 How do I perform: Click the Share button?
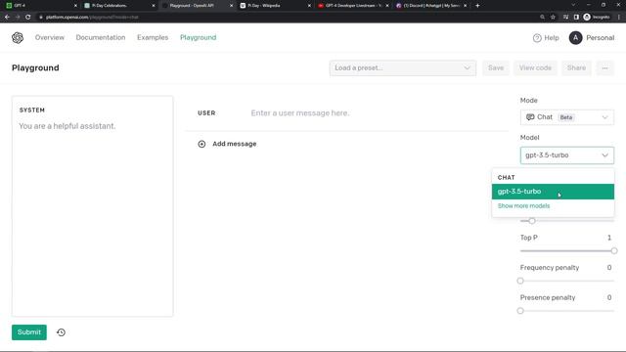[x=576, y=67]
